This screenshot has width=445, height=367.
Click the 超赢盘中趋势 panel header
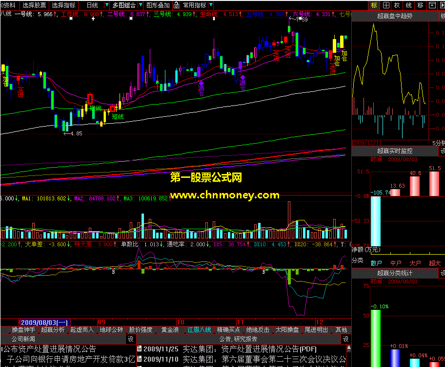coord(394,16)
